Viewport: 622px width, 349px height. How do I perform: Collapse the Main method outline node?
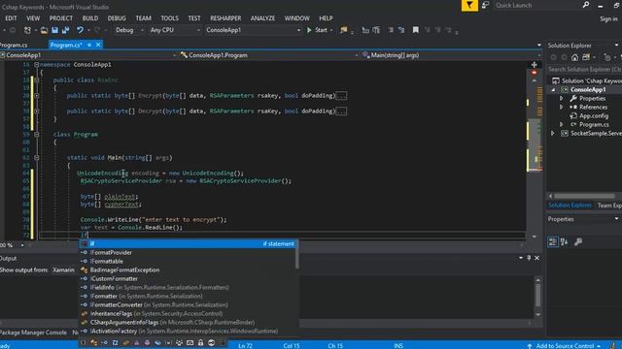point(36,157)
